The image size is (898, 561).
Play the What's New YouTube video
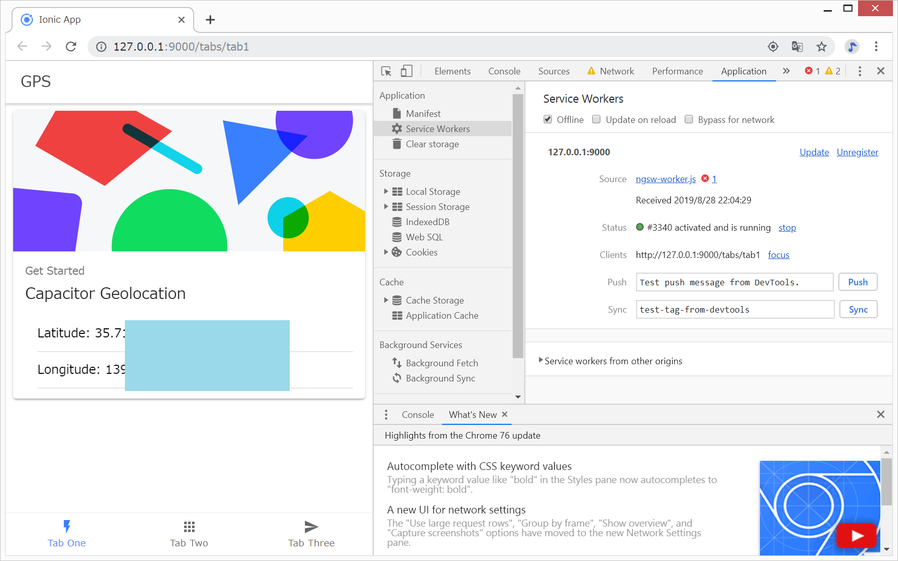[x=856, y=535]
